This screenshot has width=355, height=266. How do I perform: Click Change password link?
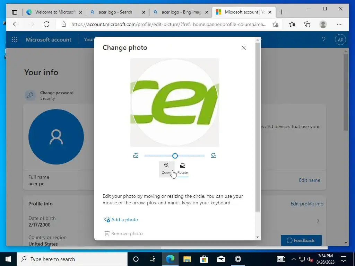tap(57, 93)
